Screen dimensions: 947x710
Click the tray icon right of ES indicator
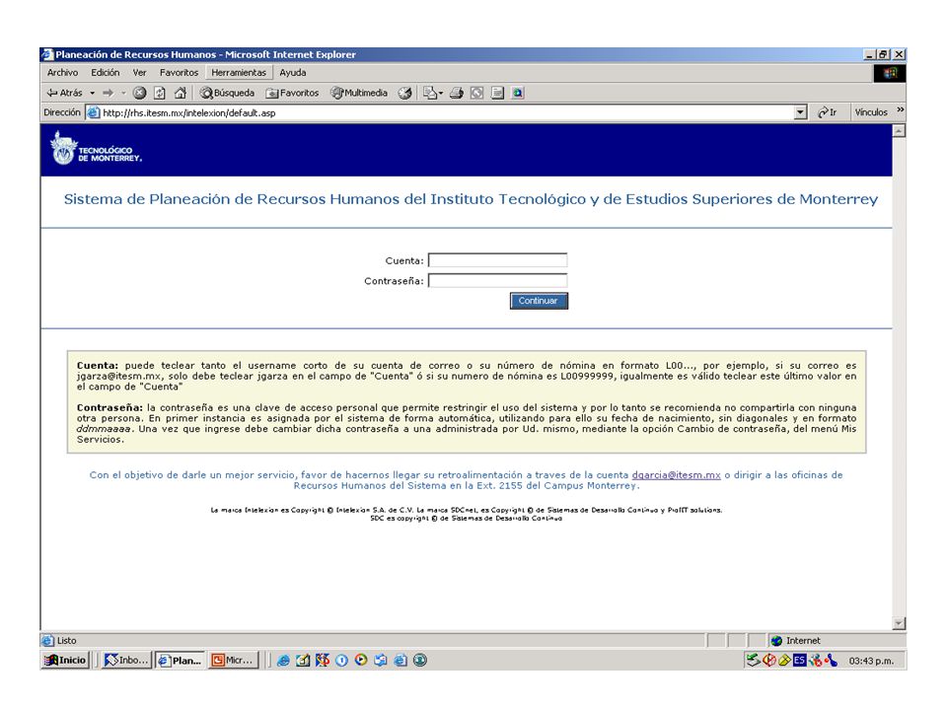pyautogui.click(x=816, y=661)
